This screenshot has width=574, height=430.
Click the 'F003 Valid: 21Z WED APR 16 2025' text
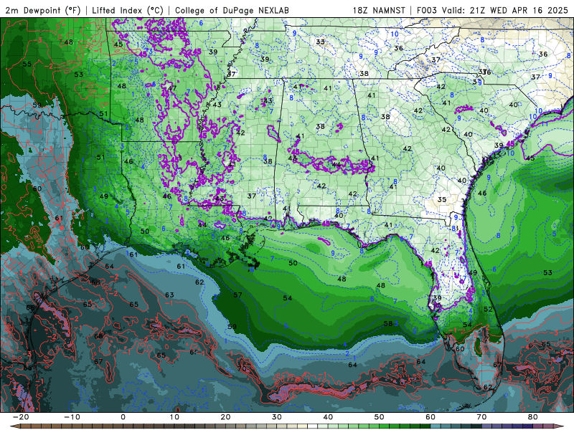tap(492, 10)
